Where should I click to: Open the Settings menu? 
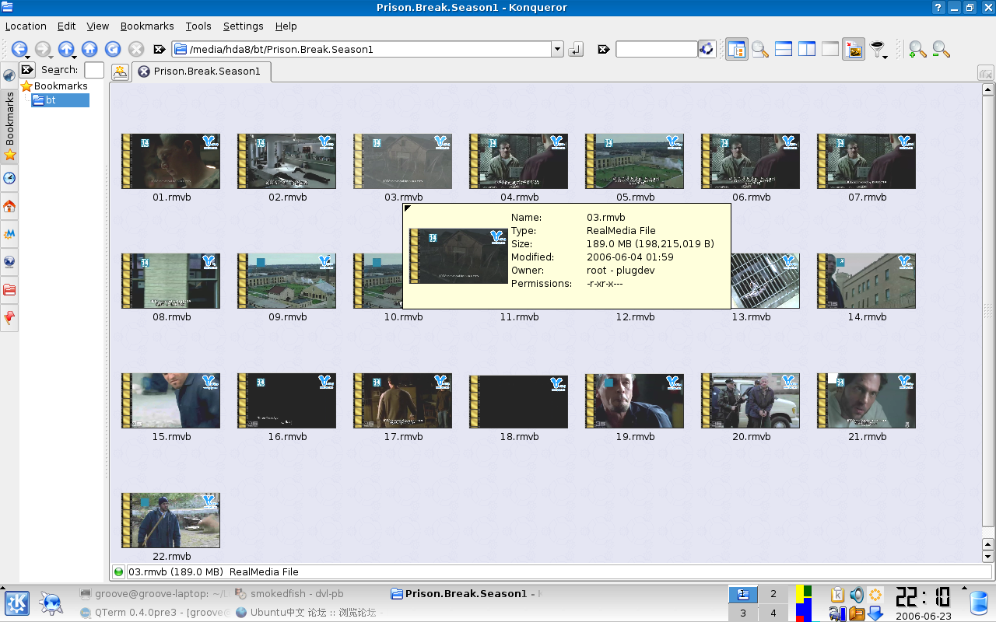coord(243,26)
